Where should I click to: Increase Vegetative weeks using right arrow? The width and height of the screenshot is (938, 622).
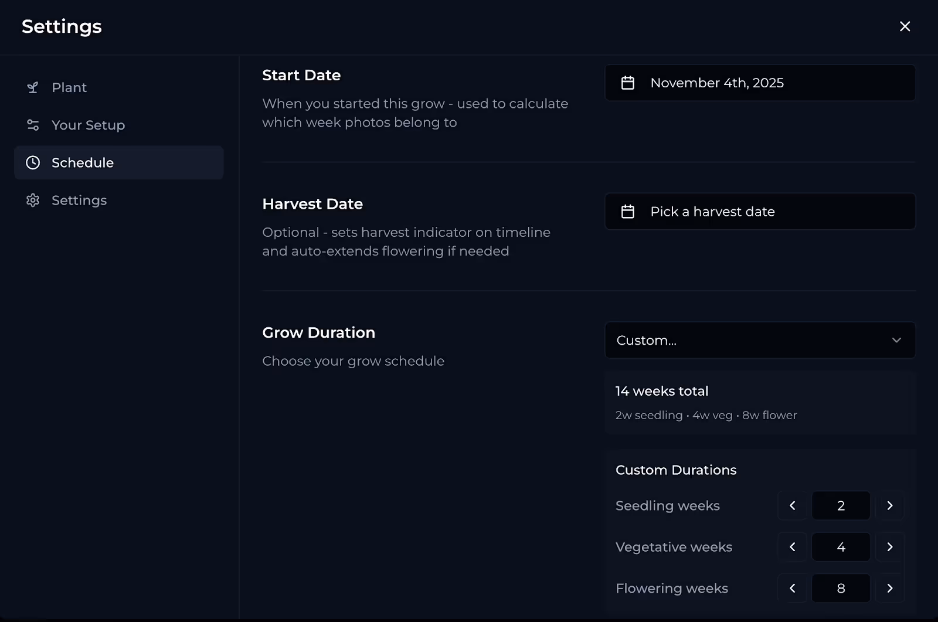[889, 546]
